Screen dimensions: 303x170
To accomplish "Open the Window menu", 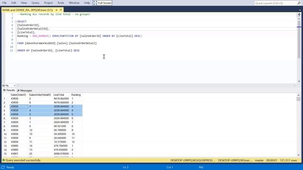I will coord(74,3).
